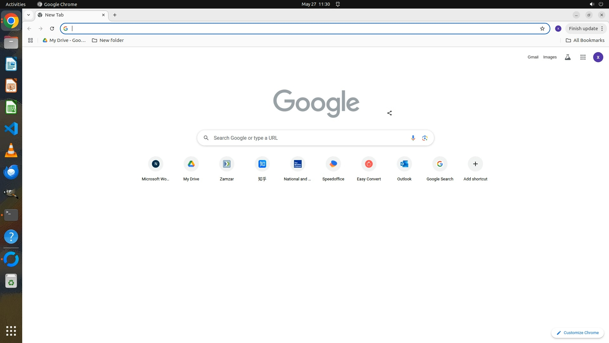Click the Gmail link
This screenshot has height=343, width=609.
coord(533,57)
